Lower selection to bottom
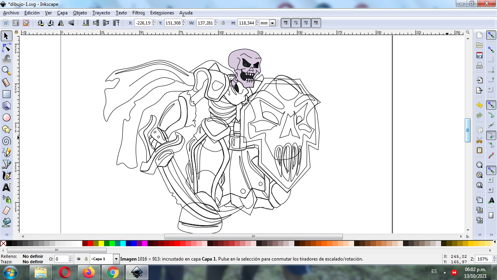 point(86,23)
